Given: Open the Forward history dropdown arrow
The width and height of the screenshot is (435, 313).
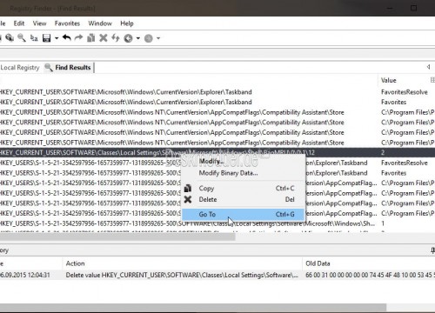Looking at the screenshot, I should click(x=158, y=38).
